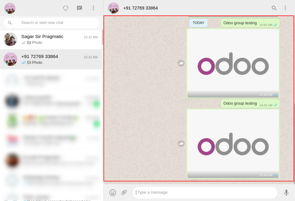Viewport: 295px width, 201px height.
Task: Click +91 72769 33864 header name
Action: tap(141, 8)
